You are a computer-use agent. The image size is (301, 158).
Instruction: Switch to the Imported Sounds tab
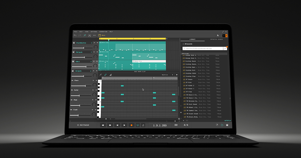(216, 39)
